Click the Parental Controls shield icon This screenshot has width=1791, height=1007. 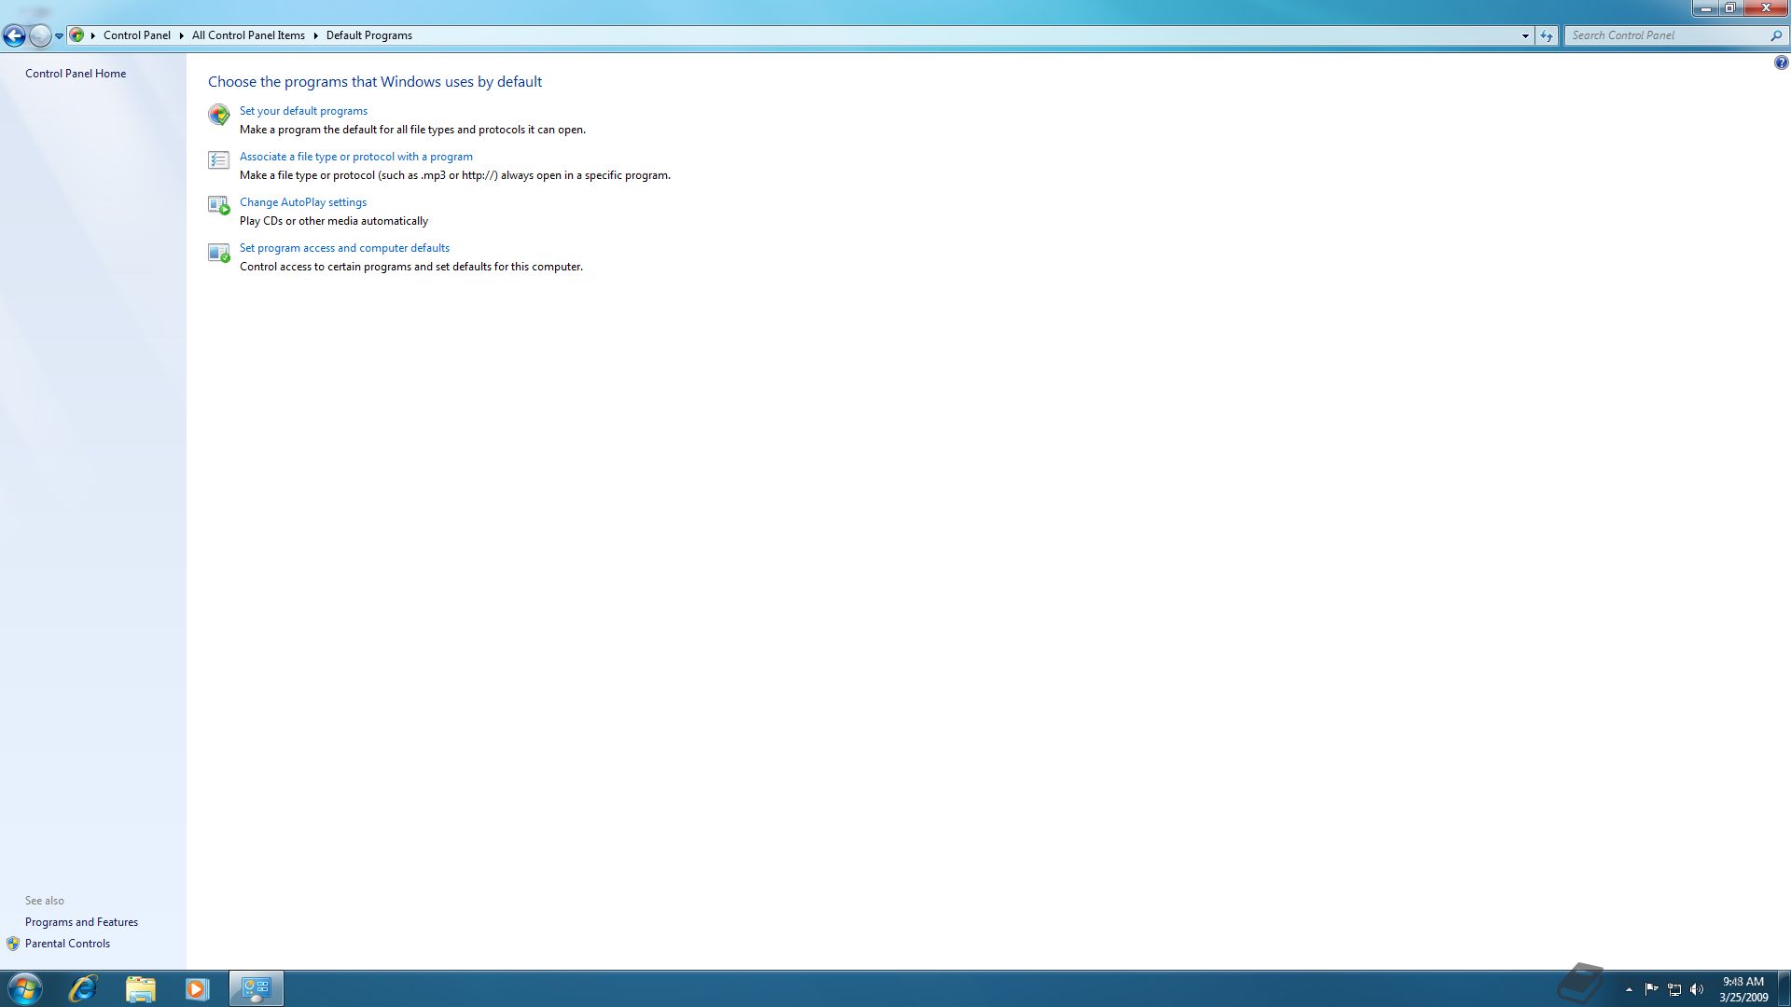[13, 944]
